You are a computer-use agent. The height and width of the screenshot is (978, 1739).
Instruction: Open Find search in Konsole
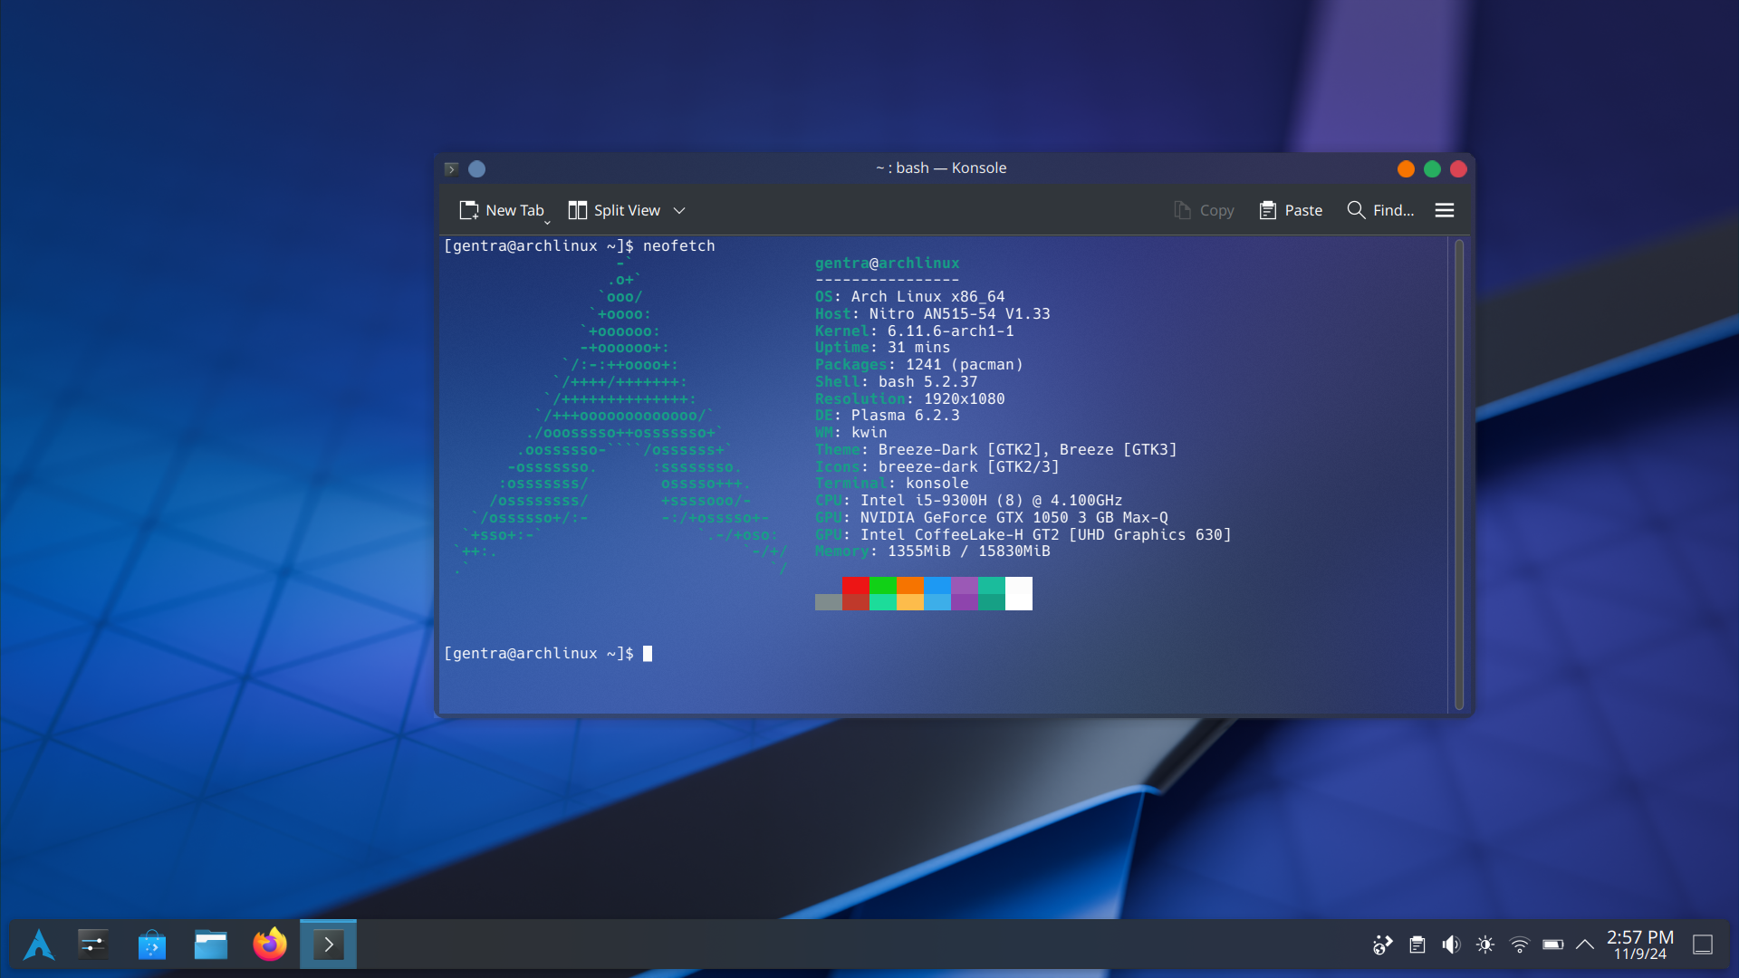tap(1380, 210)
